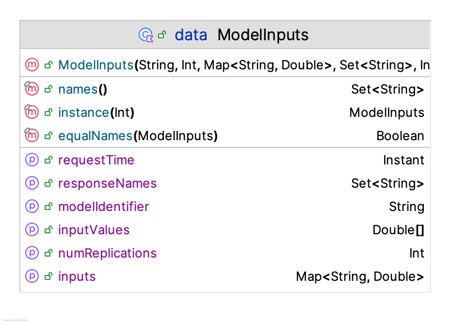
Task: Click the Double[] type of inputValues
Action: [x=398, y=230]
